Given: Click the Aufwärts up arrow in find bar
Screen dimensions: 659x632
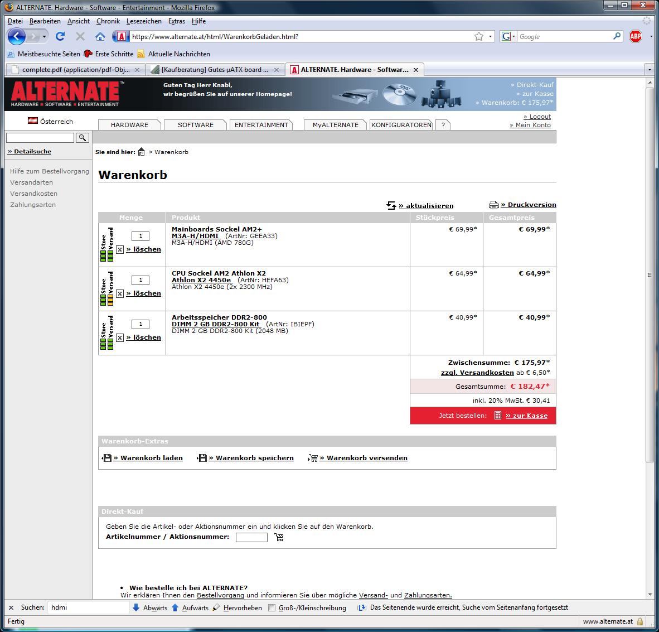Looking at the screenshot, I should point(175,607).
